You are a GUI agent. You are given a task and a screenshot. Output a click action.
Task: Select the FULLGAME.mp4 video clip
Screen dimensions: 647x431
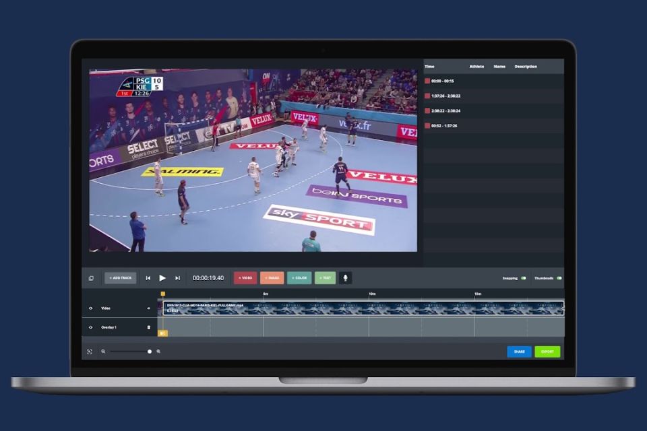[363, 308]
